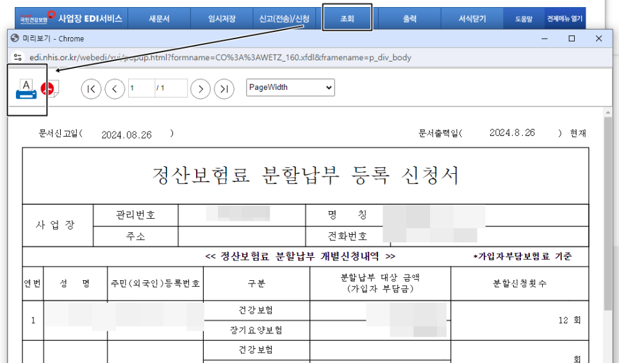Image resolution: width=619 pixels, height=363 pixels.
Task: Click the site info icon in address bar
Action: pyautogui.click(x=17, y=57)
